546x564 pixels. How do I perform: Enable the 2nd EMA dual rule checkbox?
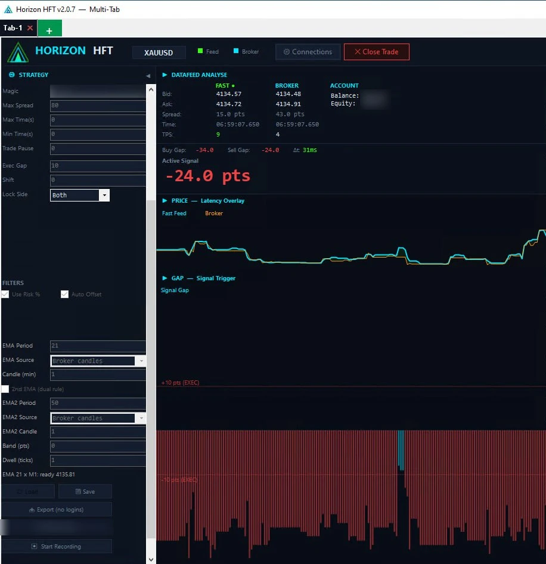[x=5, y=389]
